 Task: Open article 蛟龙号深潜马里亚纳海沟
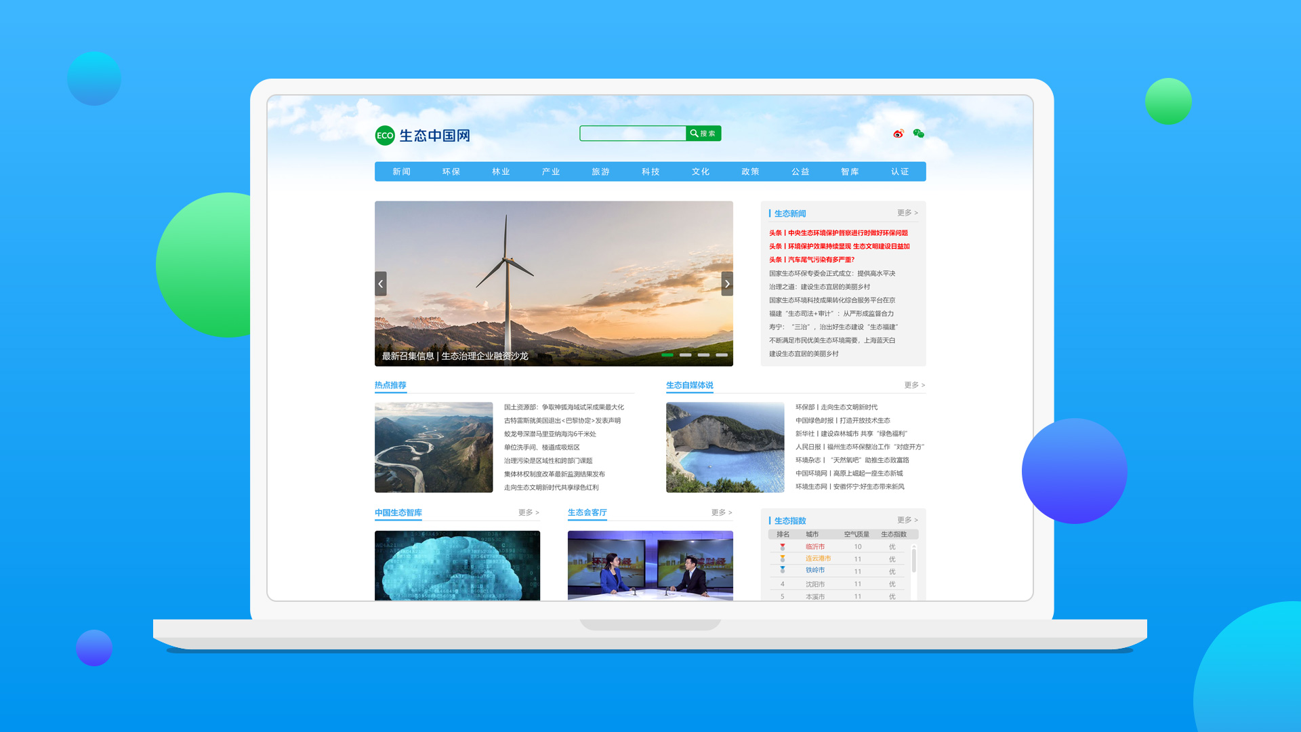click(550, 434)
